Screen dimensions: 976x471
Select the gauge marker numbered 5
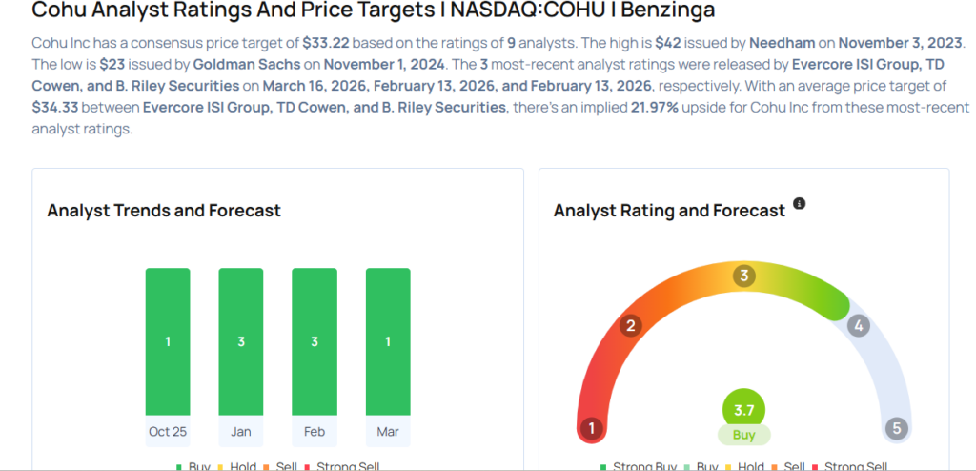(x=896, y=428)
